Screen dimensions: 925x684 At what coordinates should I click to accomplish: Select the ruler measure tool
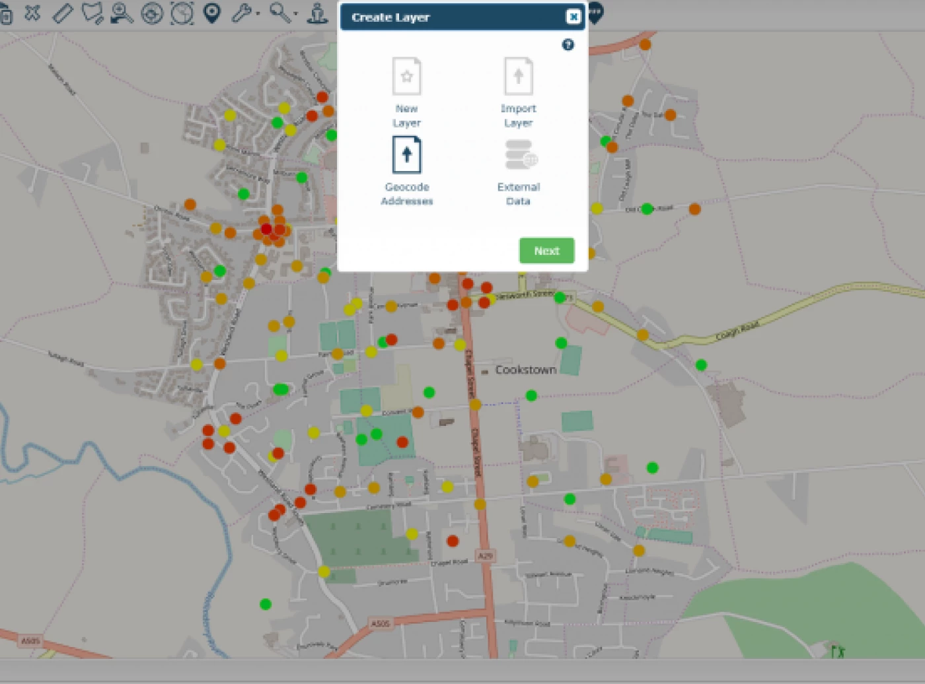point(63,13)
